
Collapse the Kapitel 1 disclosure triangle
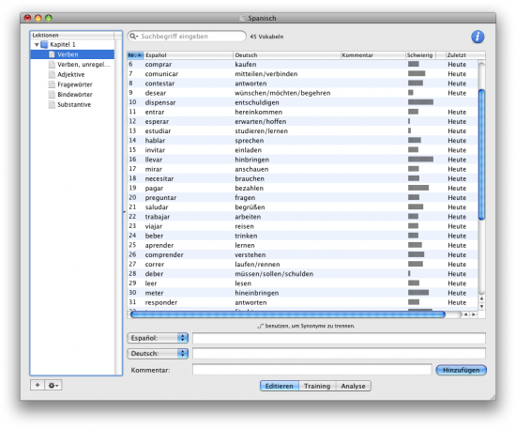[37, 44]
